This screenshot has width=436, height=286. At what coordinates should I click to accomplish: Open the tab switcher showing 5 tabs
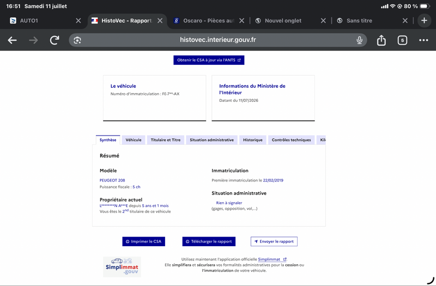pyautogui.click(x=402, y=40)
